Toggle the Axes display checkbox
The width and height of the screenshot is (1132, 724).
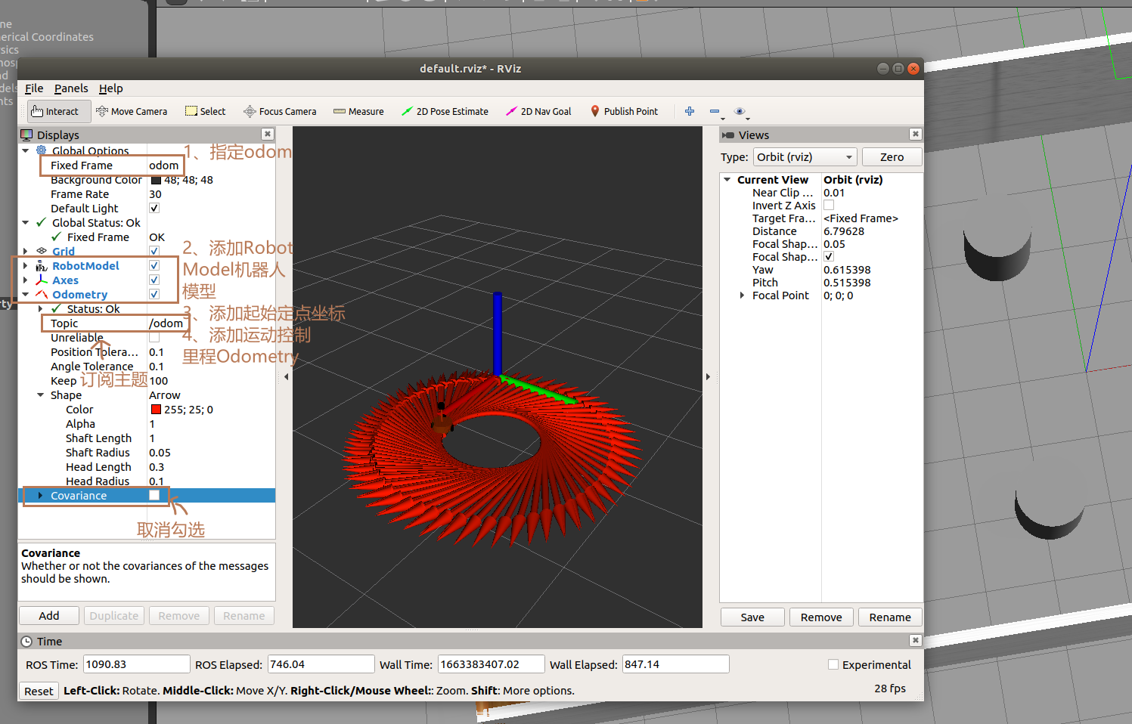coord(154,280)
